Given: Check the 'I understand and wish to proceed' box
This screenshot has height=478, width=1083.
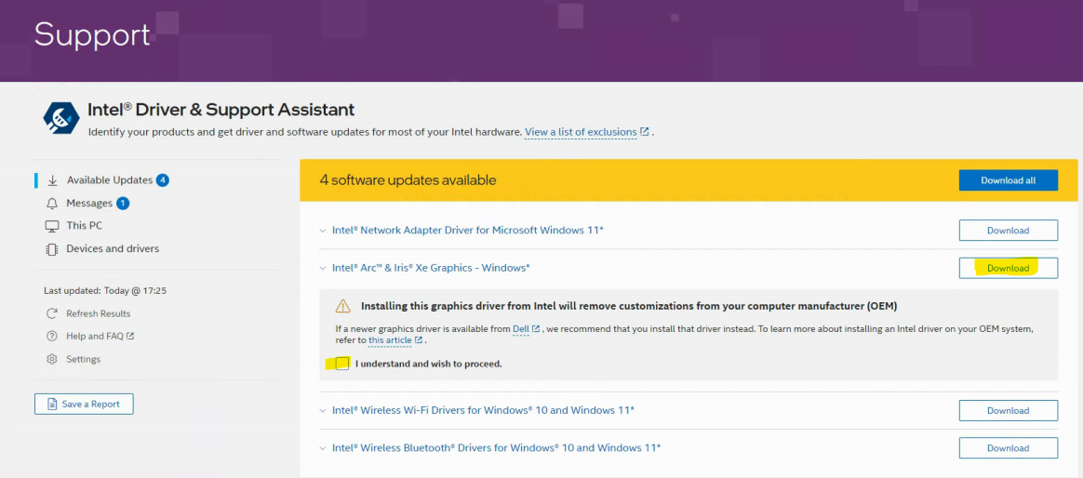Looking at the screenshot, I should click(343, 364).
